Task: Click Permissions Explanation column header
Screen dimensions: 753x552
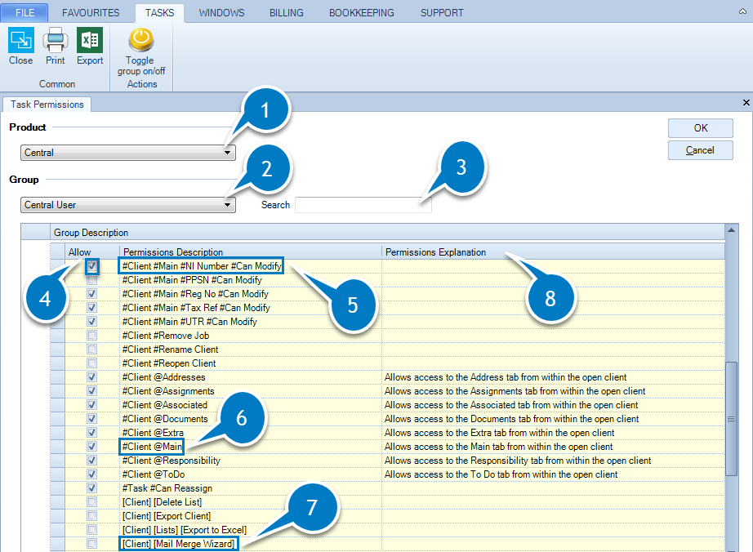Action: 553,252
